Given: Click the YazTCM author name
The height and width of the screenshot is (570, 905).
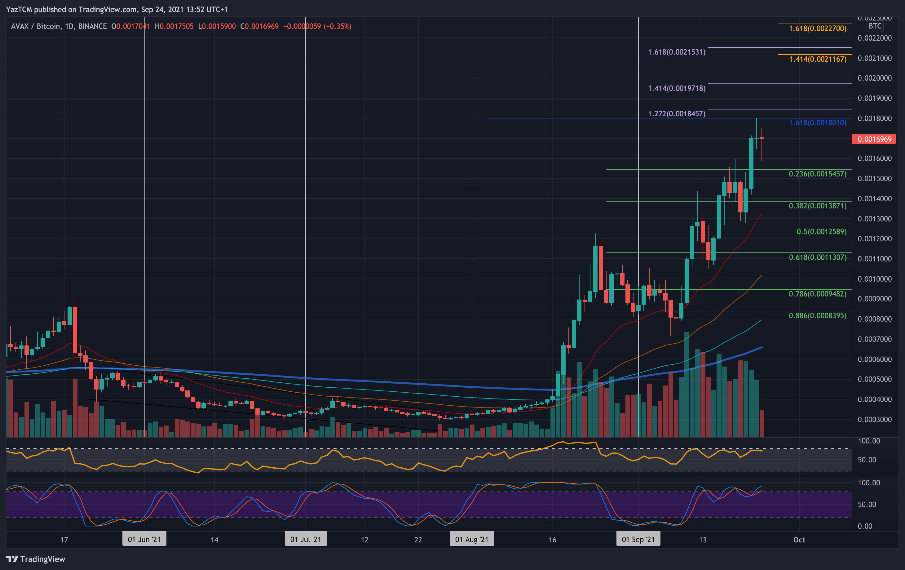Looking at the screenshot, I should pyautogui.click(x=19, y=10).
